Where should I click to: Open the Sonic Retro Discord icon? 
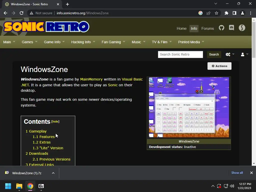coord(231,28)
